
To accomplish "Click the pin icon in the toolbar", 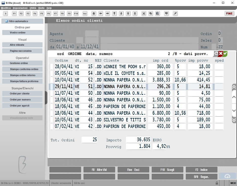I will point(175,14).
